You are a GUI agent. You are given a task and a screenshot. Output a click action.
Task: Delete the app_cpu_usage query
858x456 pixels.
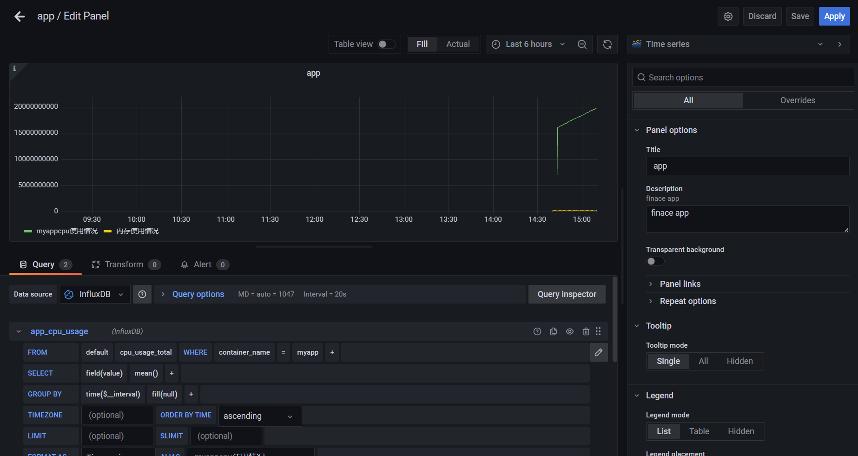pyautogui.click(x=586, y=331)
